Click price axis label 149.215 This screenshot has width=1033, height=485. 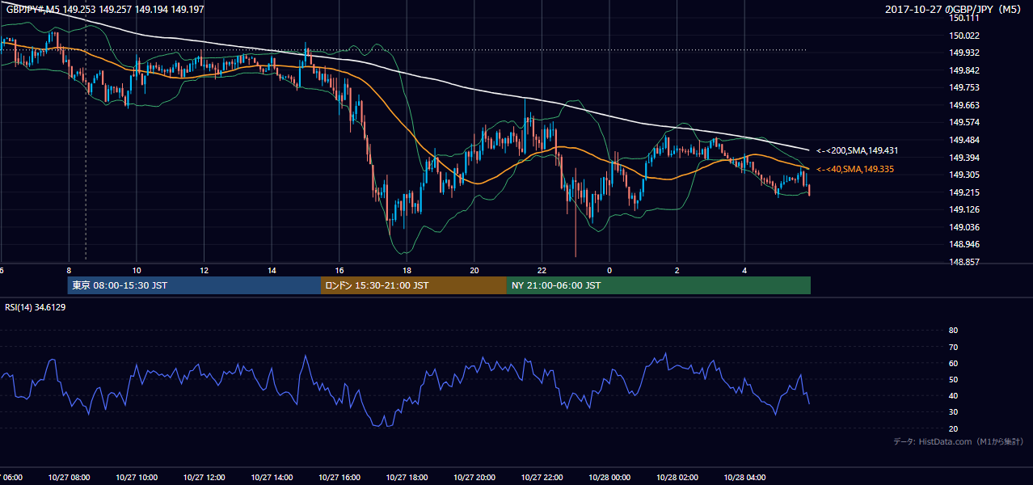[964, 192]
